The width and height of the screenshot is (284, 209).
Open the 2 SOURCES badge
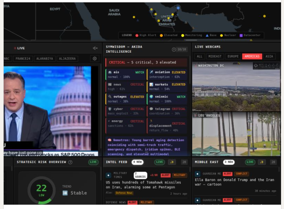[x=141, y=175]
